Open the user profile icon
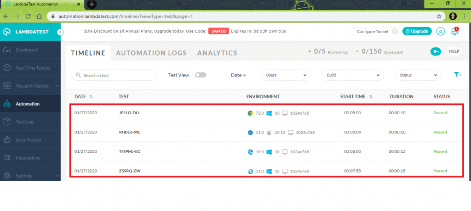Viewport: 471px width, 211px height. pyautogui.click(x=440, y=32)
